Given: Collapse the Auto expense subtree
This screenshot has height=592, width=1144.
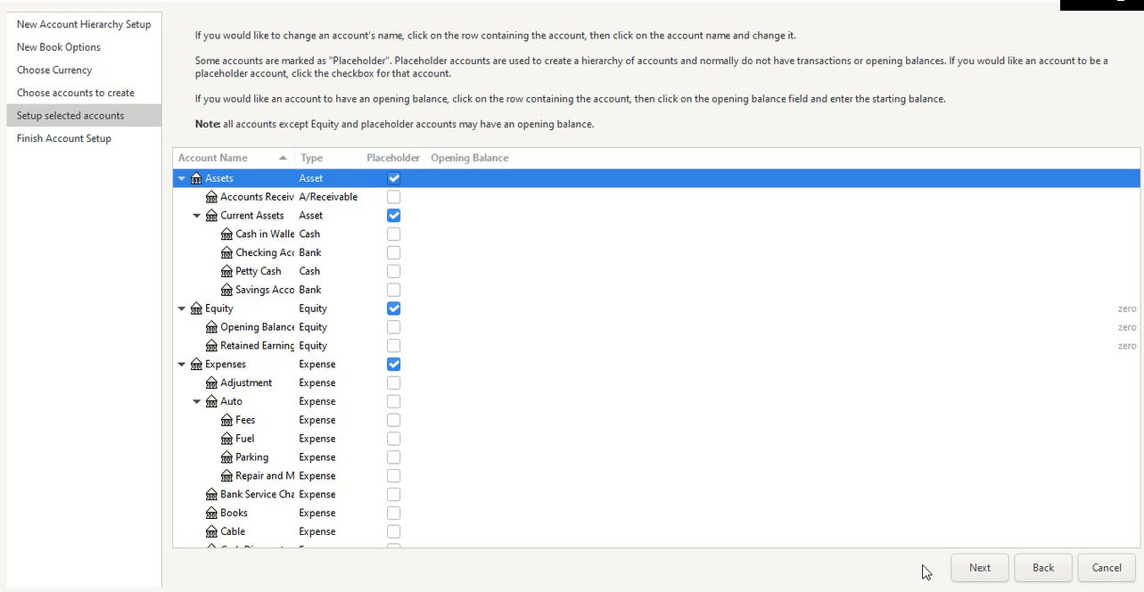Looking at the screenshot, I should coord(197,402).
